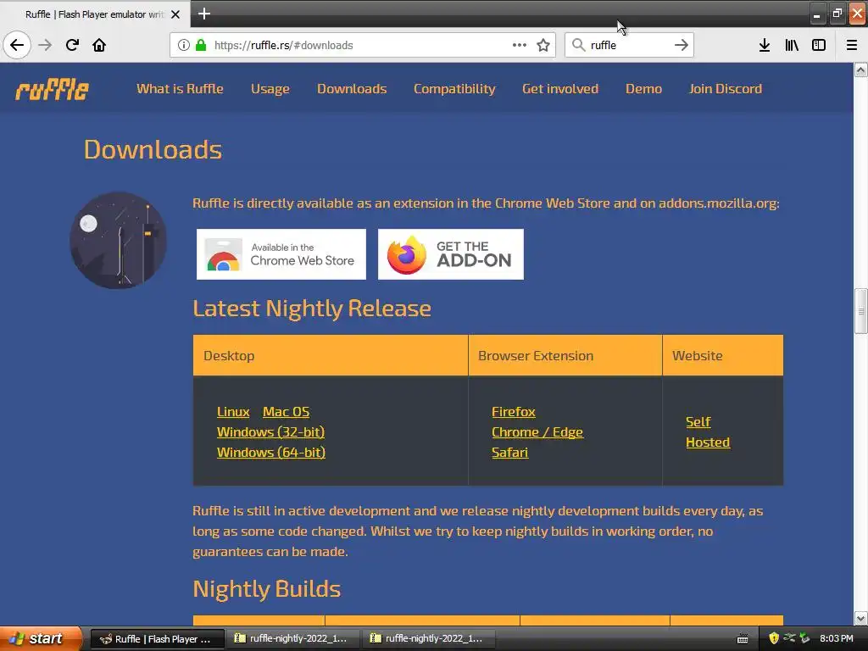This screenshot has height=651, width=868.
Task: Show site information icon in address bar
Action: [x=184, y=45]
